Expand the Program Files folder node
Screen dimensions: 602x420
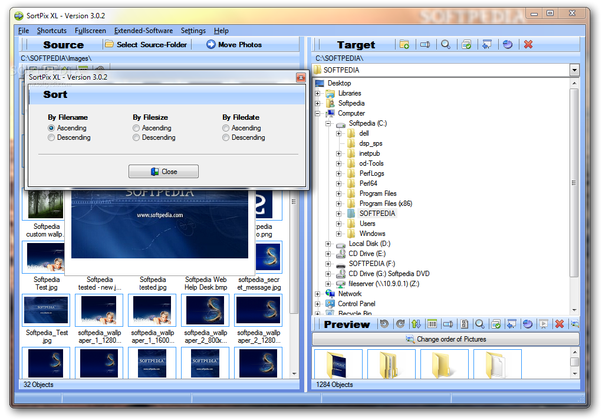(x=338, y=193)
